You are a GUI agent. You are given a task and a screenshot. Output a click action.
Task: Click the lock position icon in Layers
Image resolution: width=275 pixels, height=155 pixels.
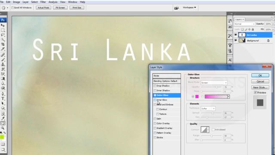point(249,29)
